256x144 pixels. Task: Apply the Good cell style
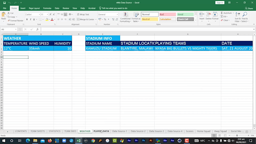point(185,14)
